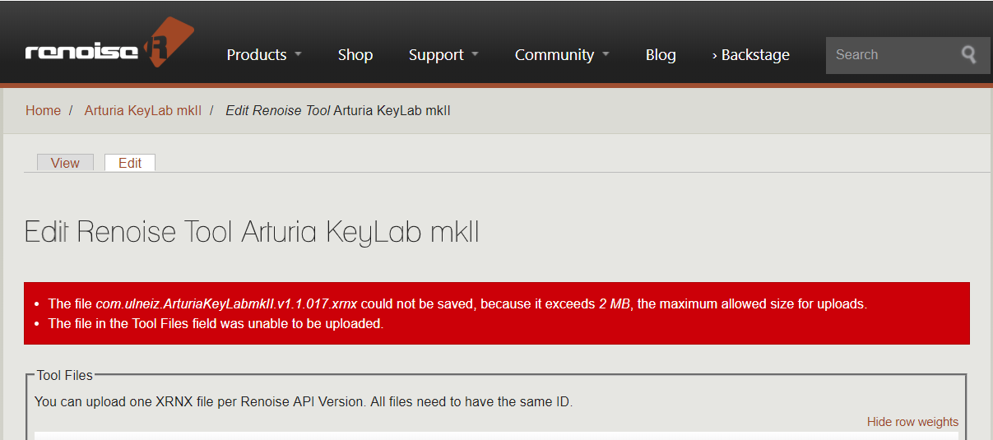Click the one XRNX file per API description
993x440 pixels.
pos(303,401)
